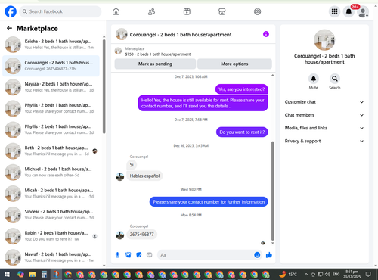Image resolution: width=378 pixels, height=280 pixels.
Task: Open More options for listing
Action: point(234,64)
